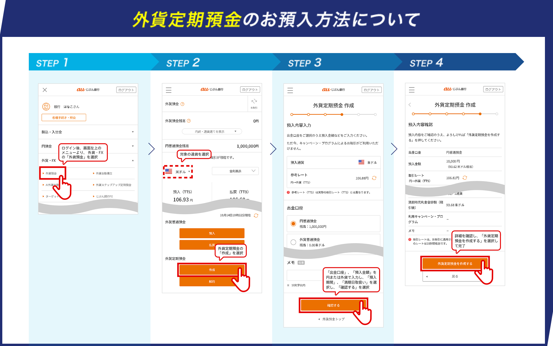Image resolution: width=553 pixels, height=346 pixels.
Task: Open hamburger menu in Step 2 screen
Action: [x=168, y=90]
